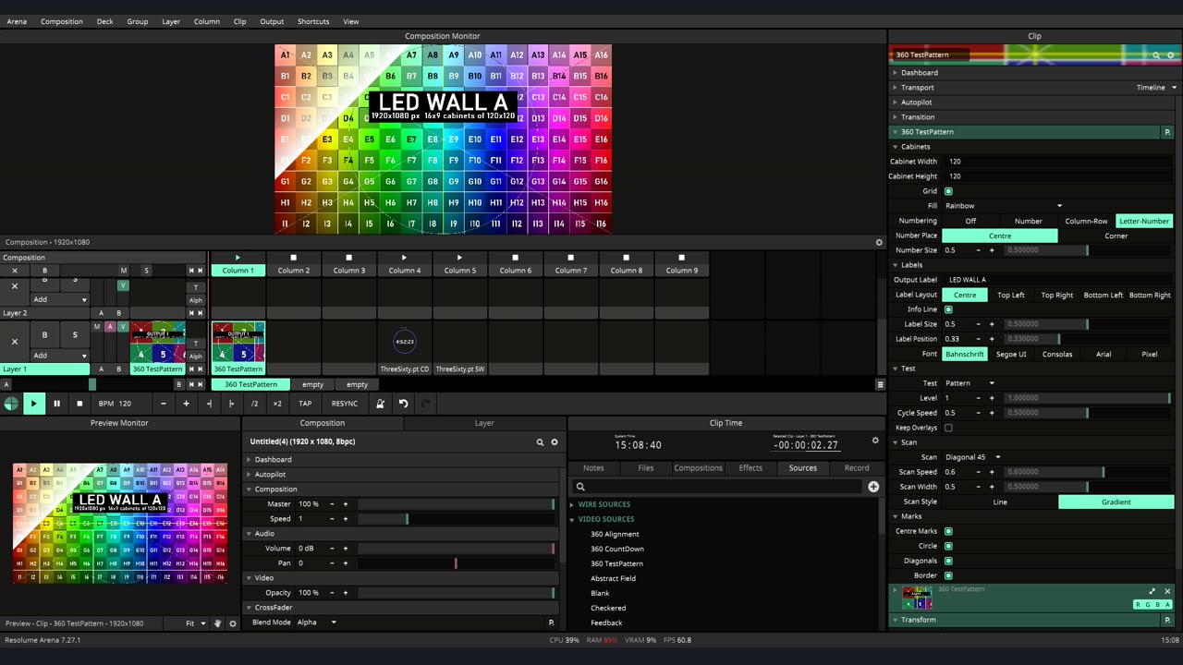This screenshot has width=1183, height=665.
Task: Adjust the Scan Speed slider
Action: [x=1089, y=472]
